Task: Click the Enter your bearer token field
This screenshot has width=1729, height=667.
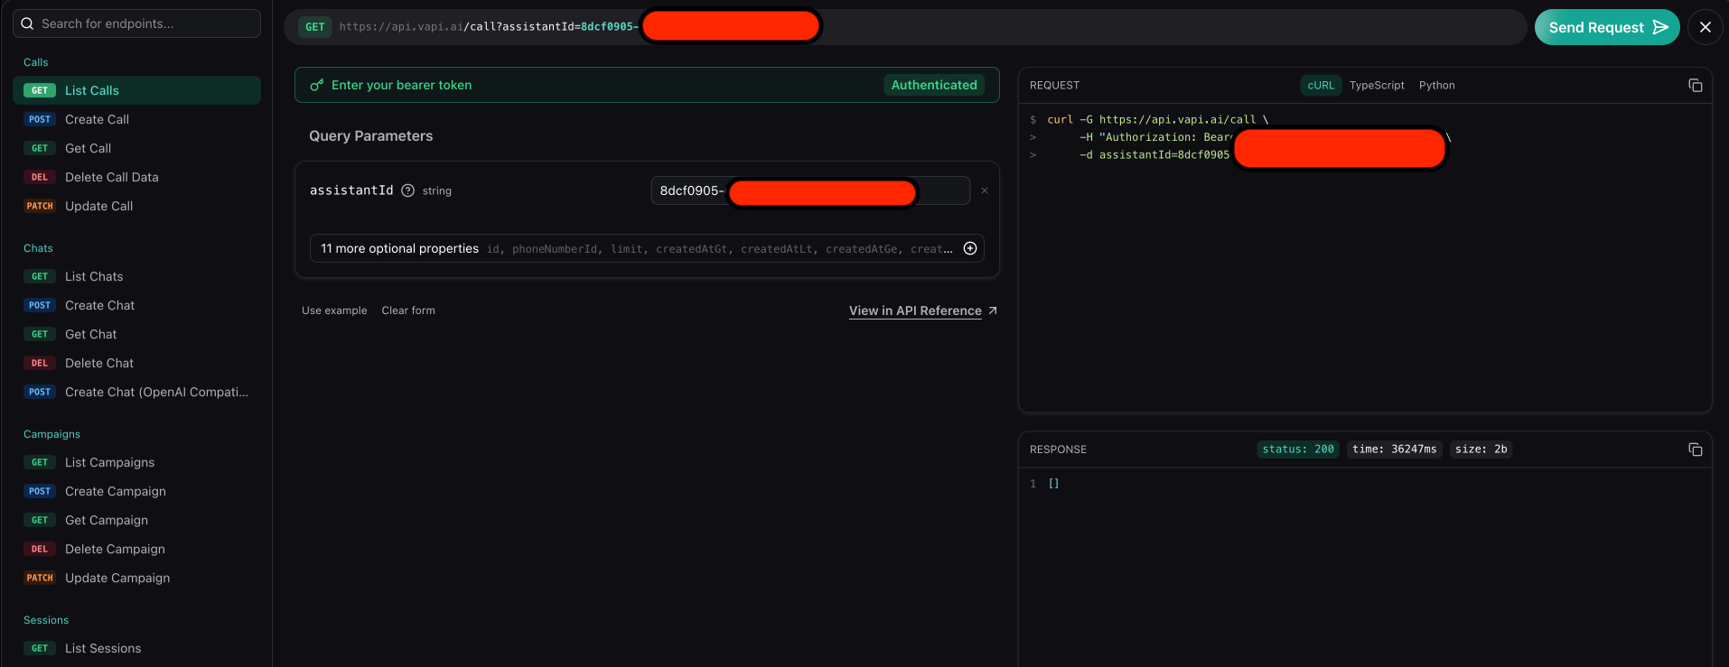Action: [x=647, y=85]
